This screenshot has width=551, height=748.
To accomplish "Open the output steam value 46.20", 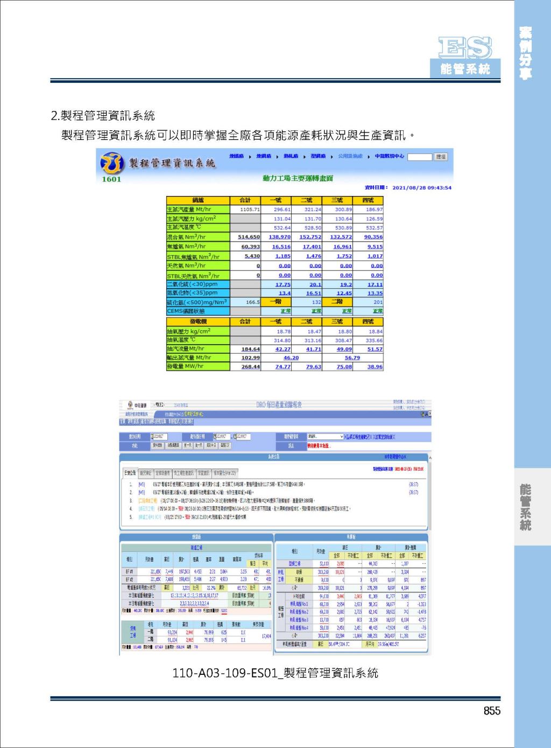I will 291,358.
